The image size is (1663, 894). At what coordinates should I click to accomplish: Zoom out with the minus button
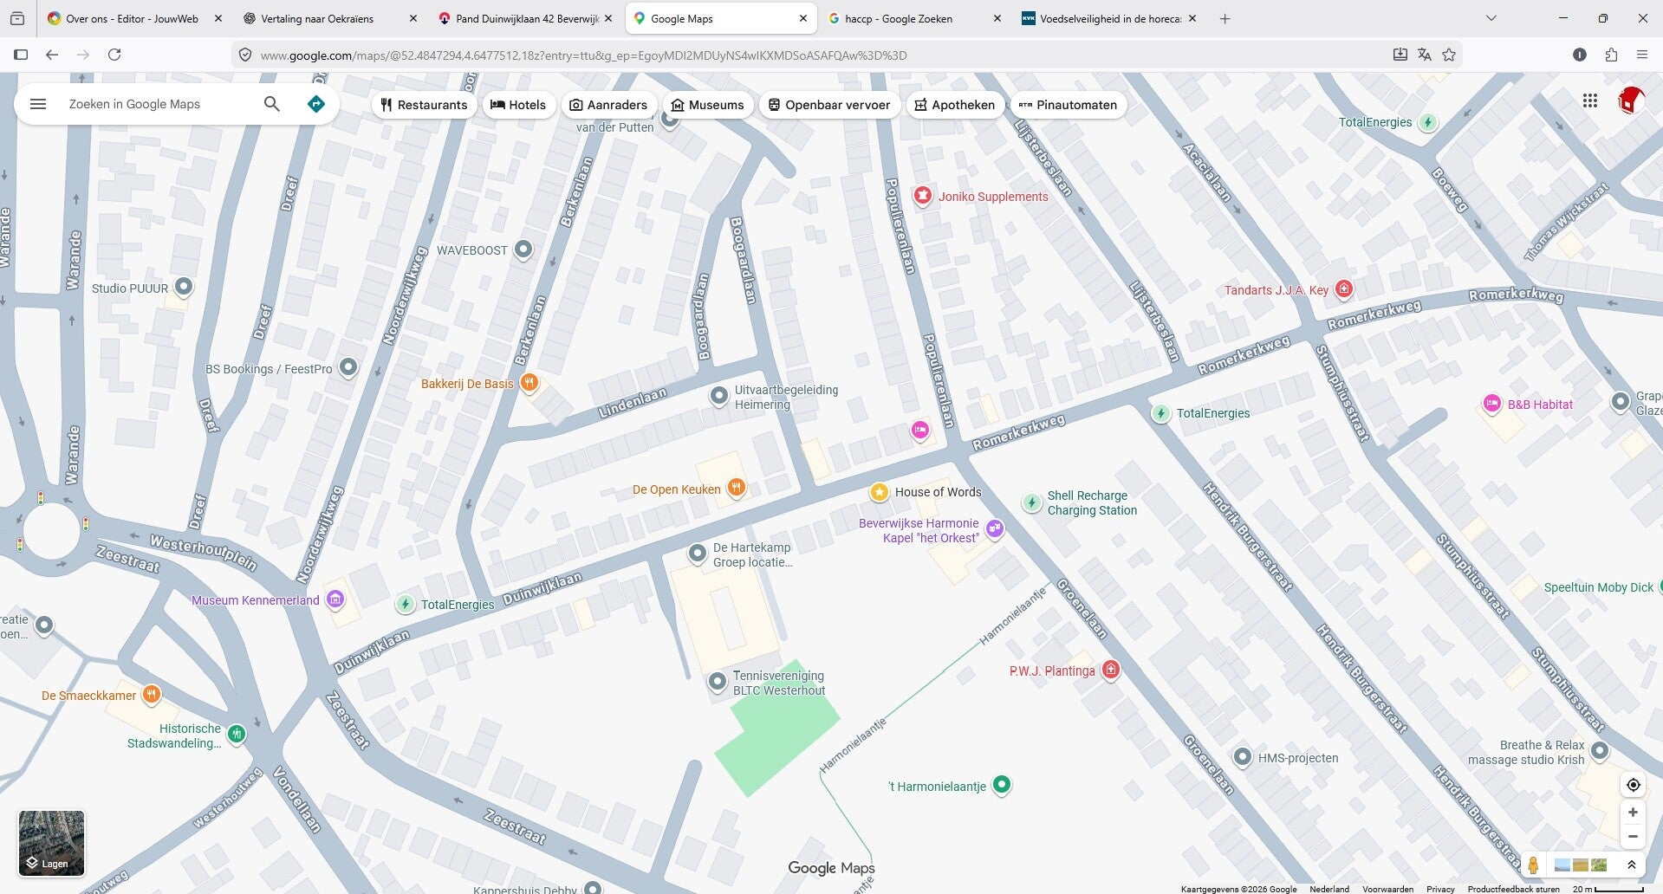click(x=1633, y=836)
